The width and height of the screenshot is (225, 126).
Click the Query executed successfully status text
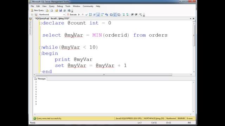click(49, 118)
